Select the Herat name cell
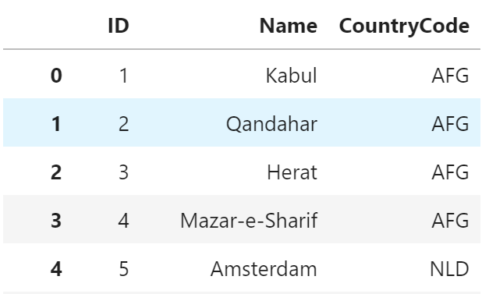Viewport: 482px width, 294px height. (292, 172)
